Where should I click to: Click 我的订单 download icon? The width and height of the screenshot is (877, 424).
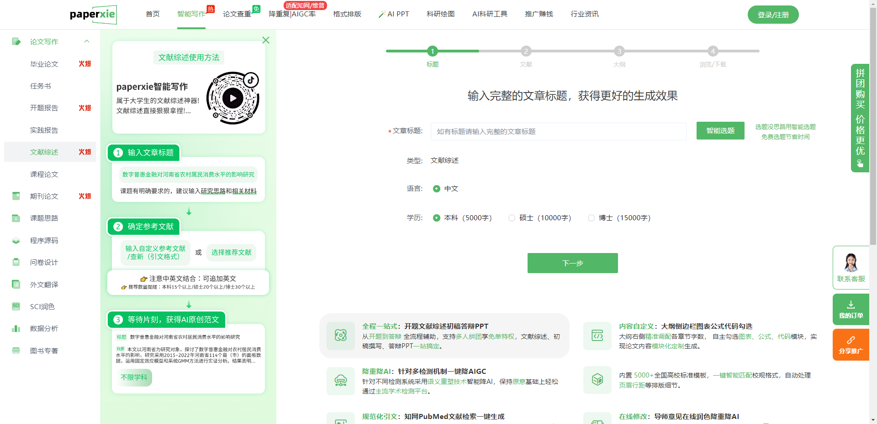pos(851,305)
